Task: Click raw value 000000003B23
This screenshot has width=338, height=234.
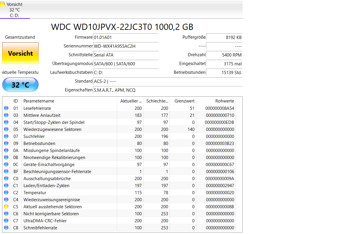Action: (220, 144)
